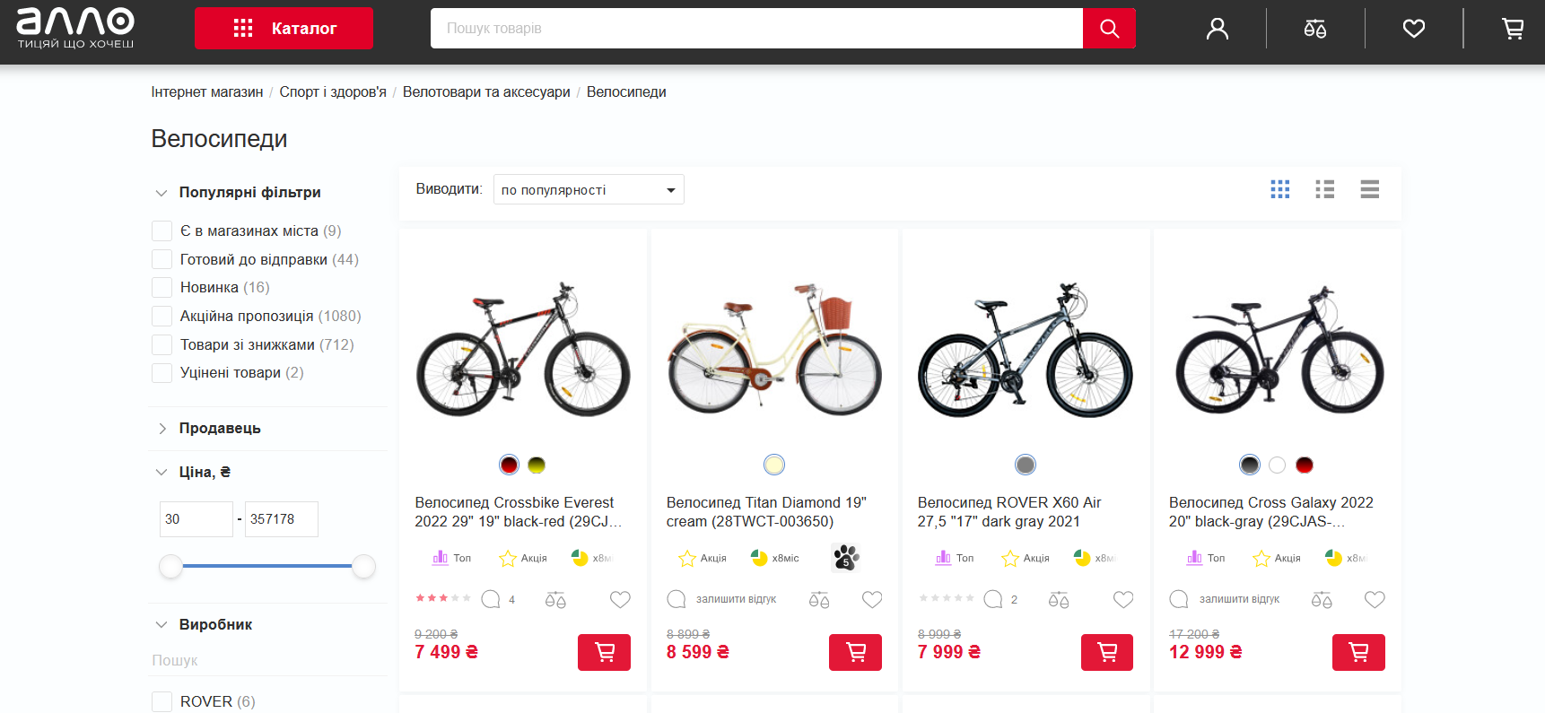
Task: Add Titan Diamond bike to cart
Action: click(x=855, y=652)
